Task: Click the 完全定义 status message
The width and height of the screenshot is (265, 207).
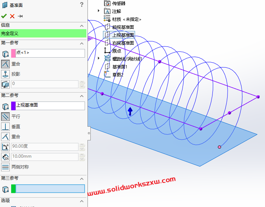Action: [x=43, y=33]
